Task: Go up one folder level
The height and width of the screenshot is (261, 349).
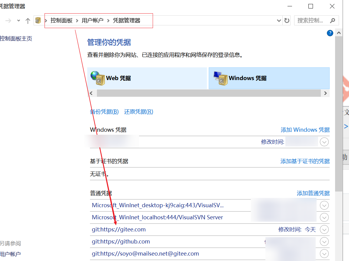Action: click(x=28, y=21)
